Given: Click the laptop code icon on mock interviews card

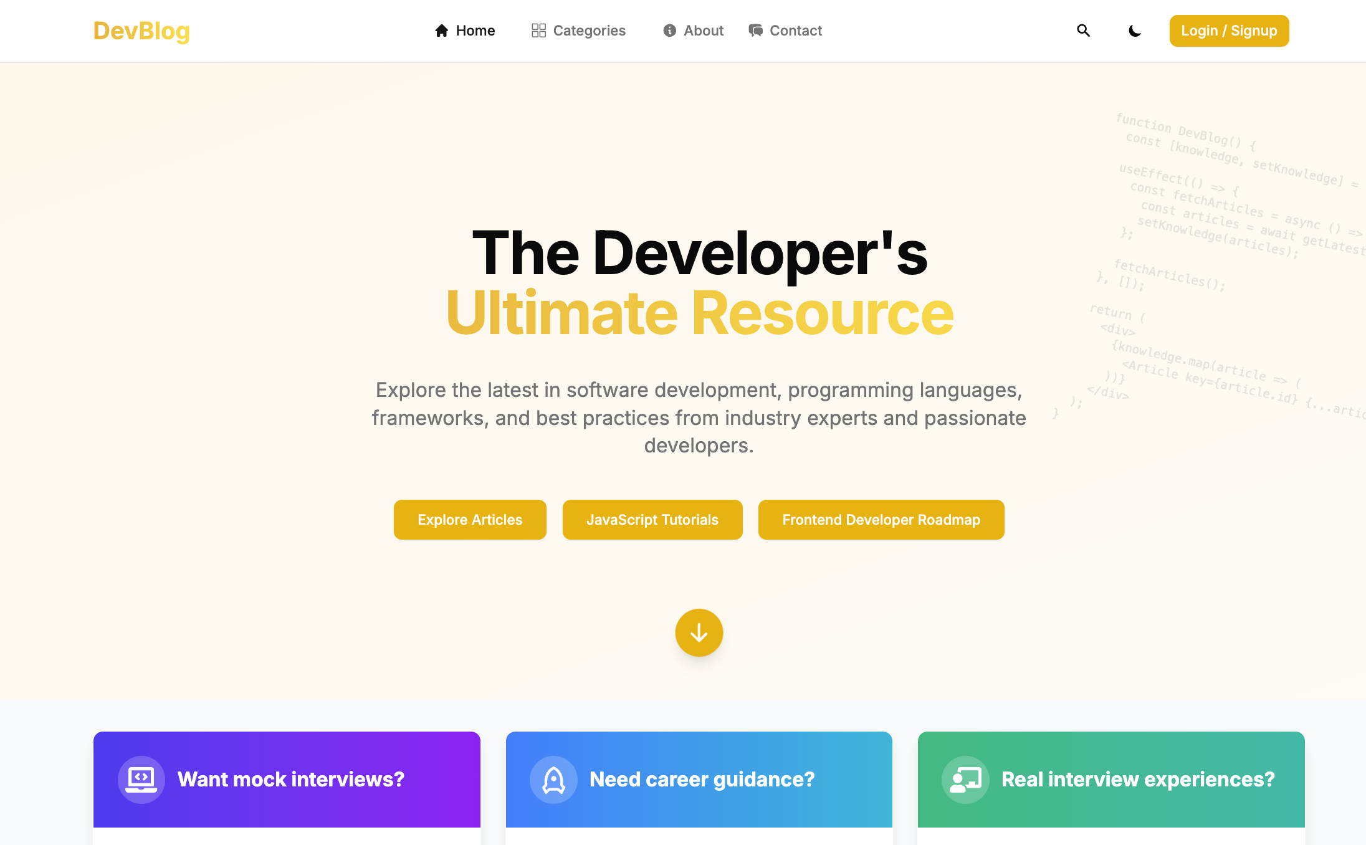Looking at the screenshot, I should pos(141,780).
